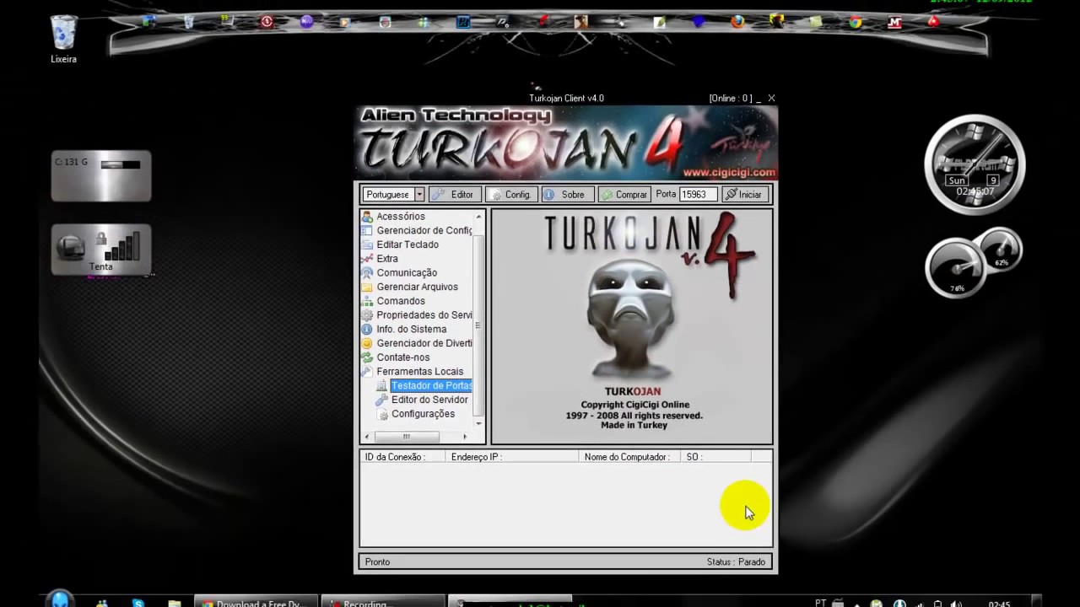1080x607 pixels.
Task: Click the Gerenciador de Diversão smiley icon
Action: click(x=367, y=343)
